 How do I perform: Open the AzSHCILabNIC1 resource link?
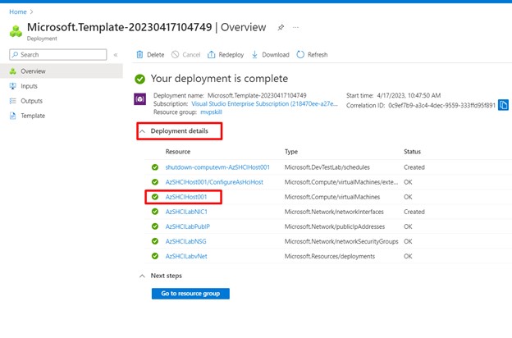pos(186,212)
